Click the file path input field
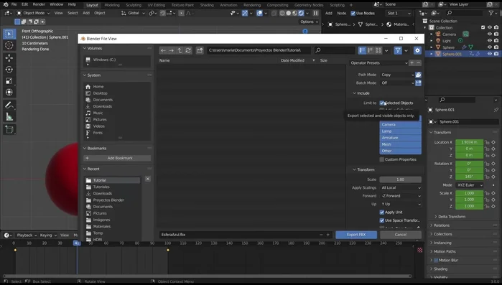 tap(259, 50)
